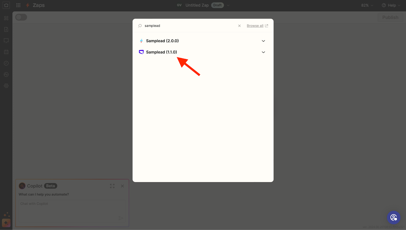
Task: Click the Samplead 2.0.0 app icon
Action: point(141,41)
